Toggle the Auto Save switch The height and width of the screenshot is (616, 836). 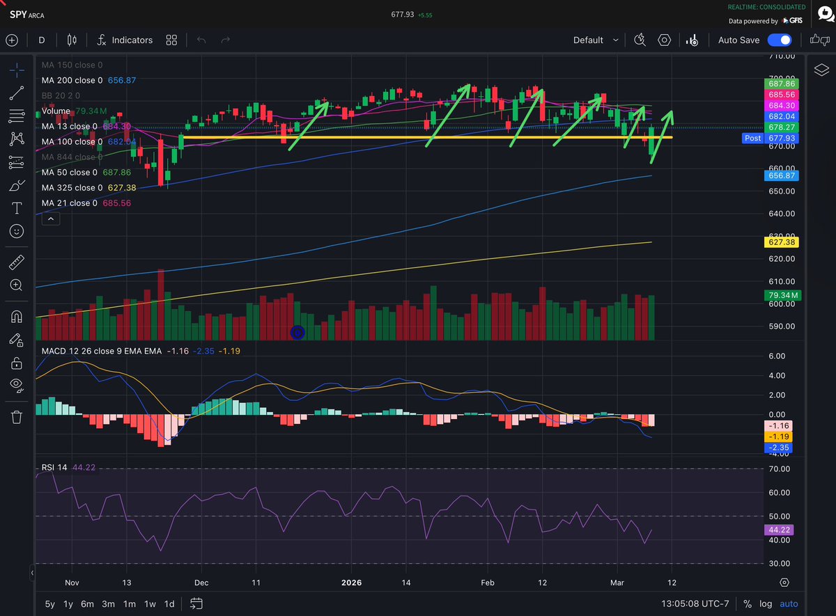click(x=780, y=40)
